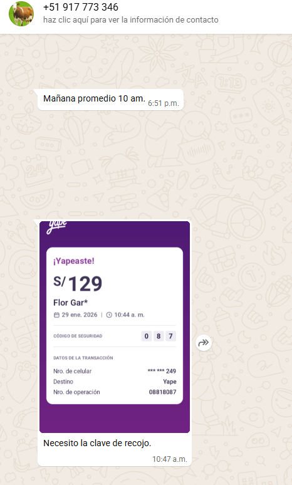Click the S/ 129 amount
Image resolution: width=292 pixels, height=485 pixels.
78,283
